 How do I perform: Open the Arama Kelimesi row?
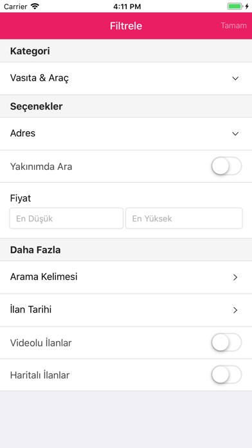point(126,277)
